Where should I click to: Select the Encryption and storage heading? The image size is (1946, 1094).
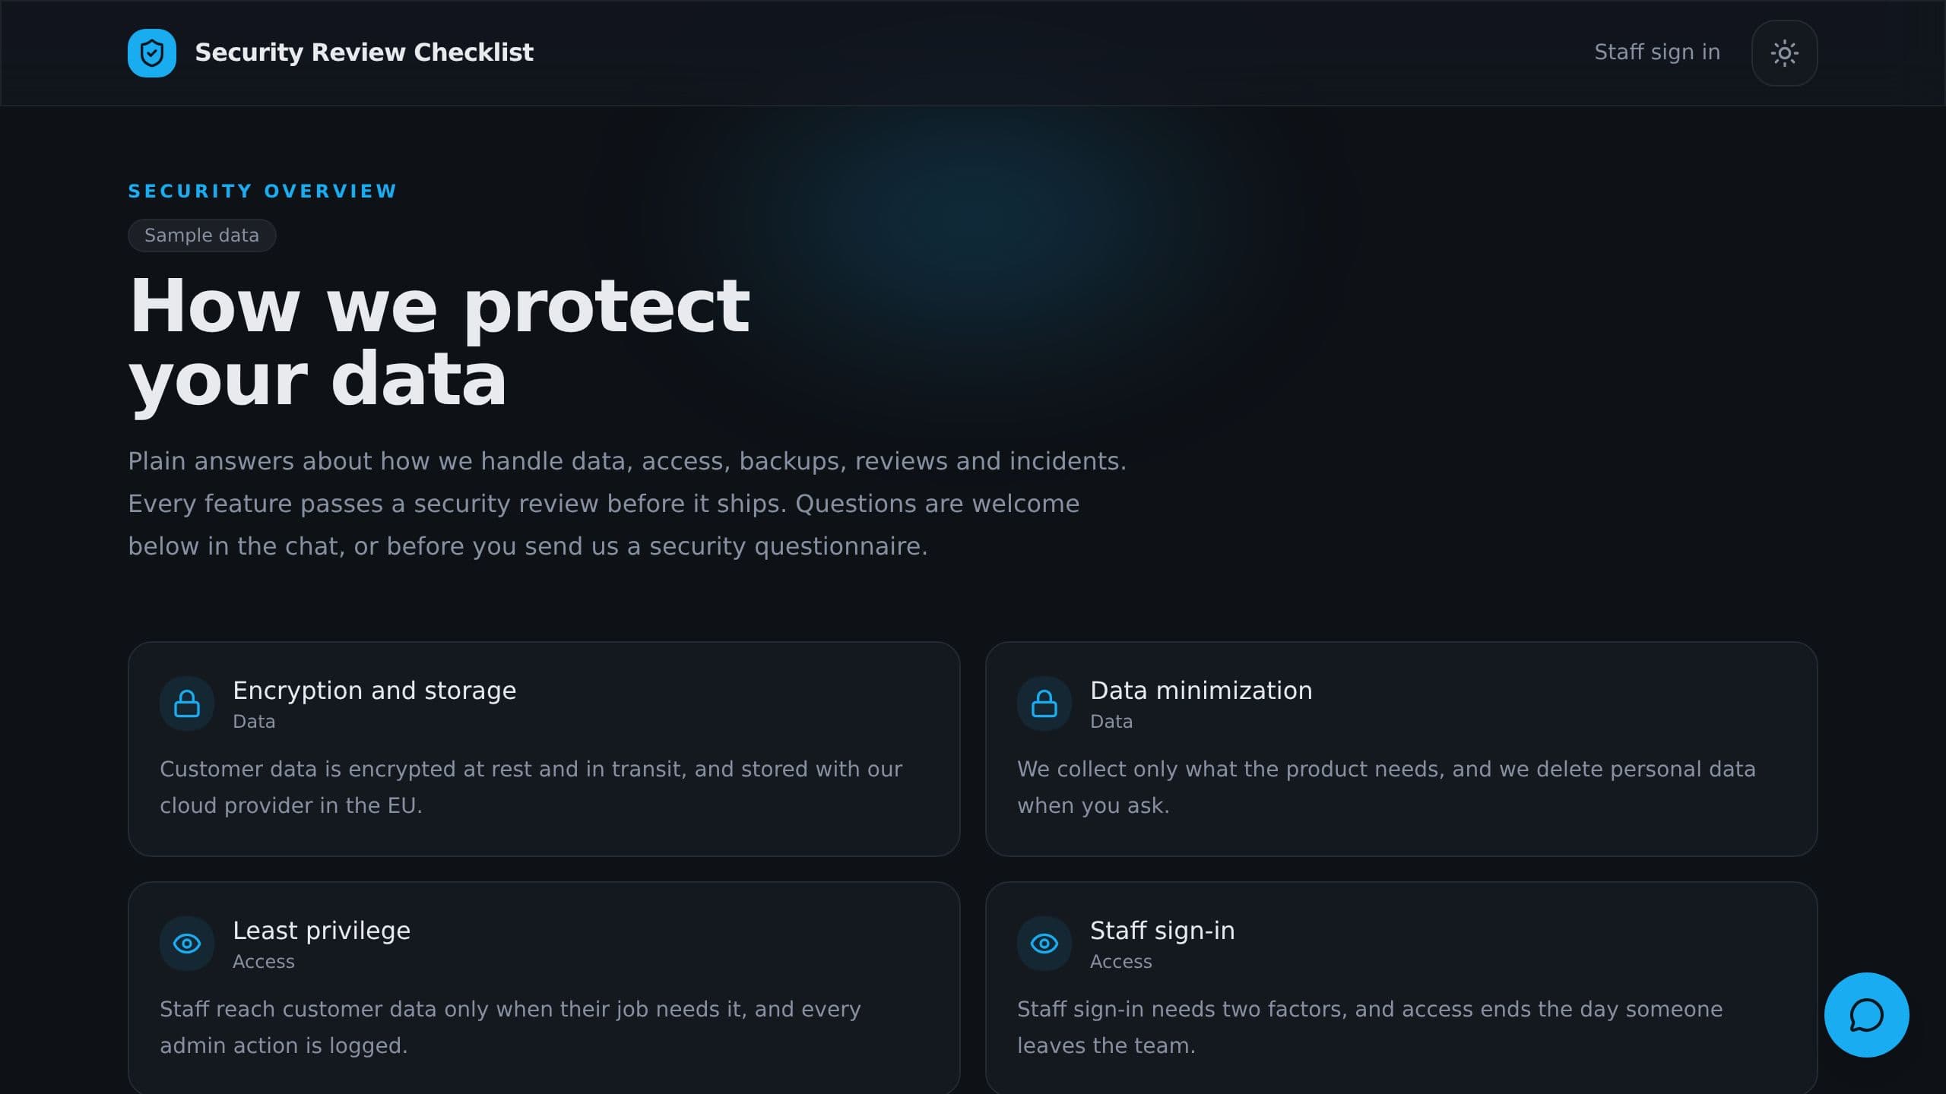pyautogui.click(x=374, y=691)
